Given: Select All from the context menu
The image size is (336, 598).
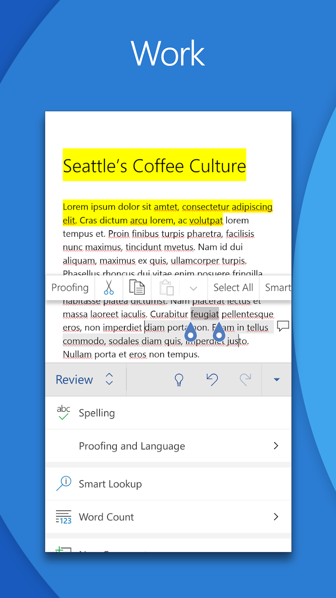Looking at the screenshot, I should [233, 287].
